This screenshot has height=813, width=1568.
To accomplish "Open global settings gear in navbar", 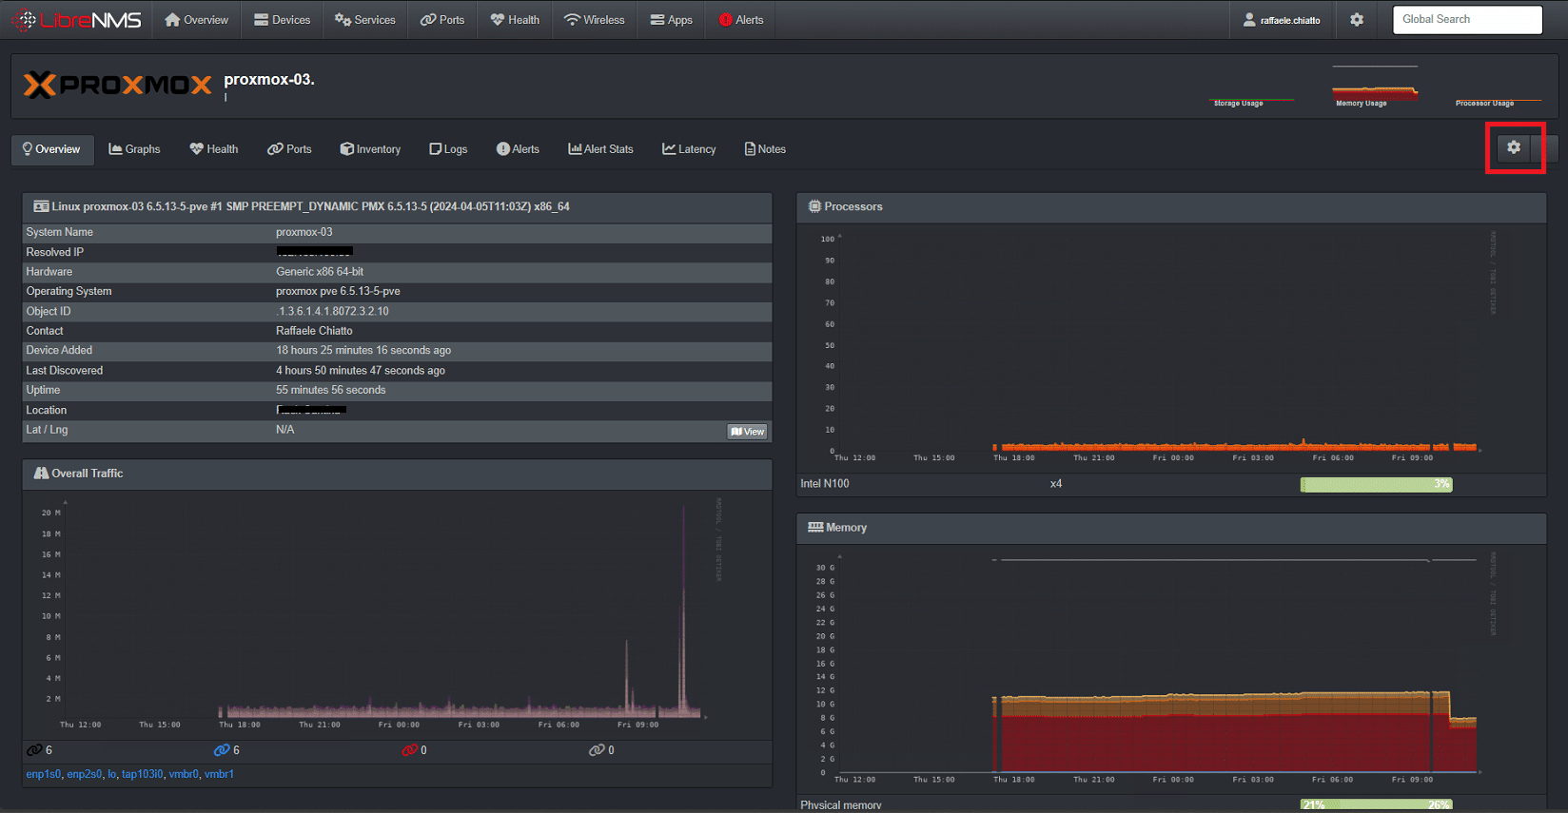I will 1357,20.
